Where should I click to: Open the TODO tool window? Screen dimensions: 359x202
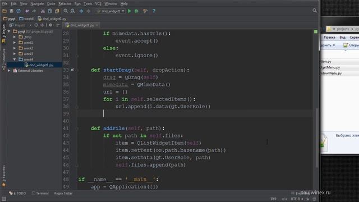(x=17, y=193)
